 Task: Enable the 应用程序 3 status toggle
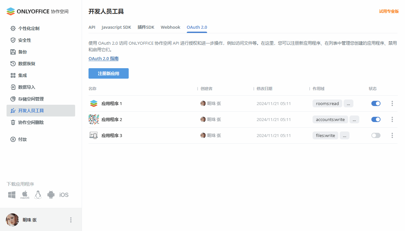pos(376,135)
